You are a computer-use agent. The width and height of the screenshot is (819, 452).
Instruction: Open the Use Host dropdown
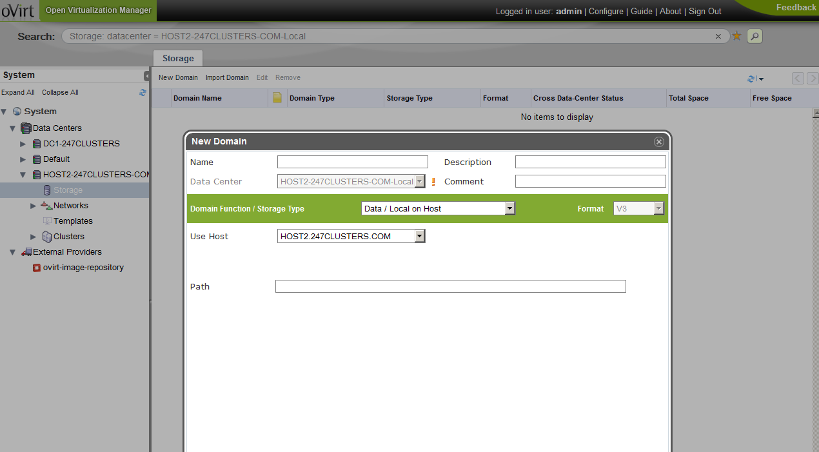(x=419, y=237)
